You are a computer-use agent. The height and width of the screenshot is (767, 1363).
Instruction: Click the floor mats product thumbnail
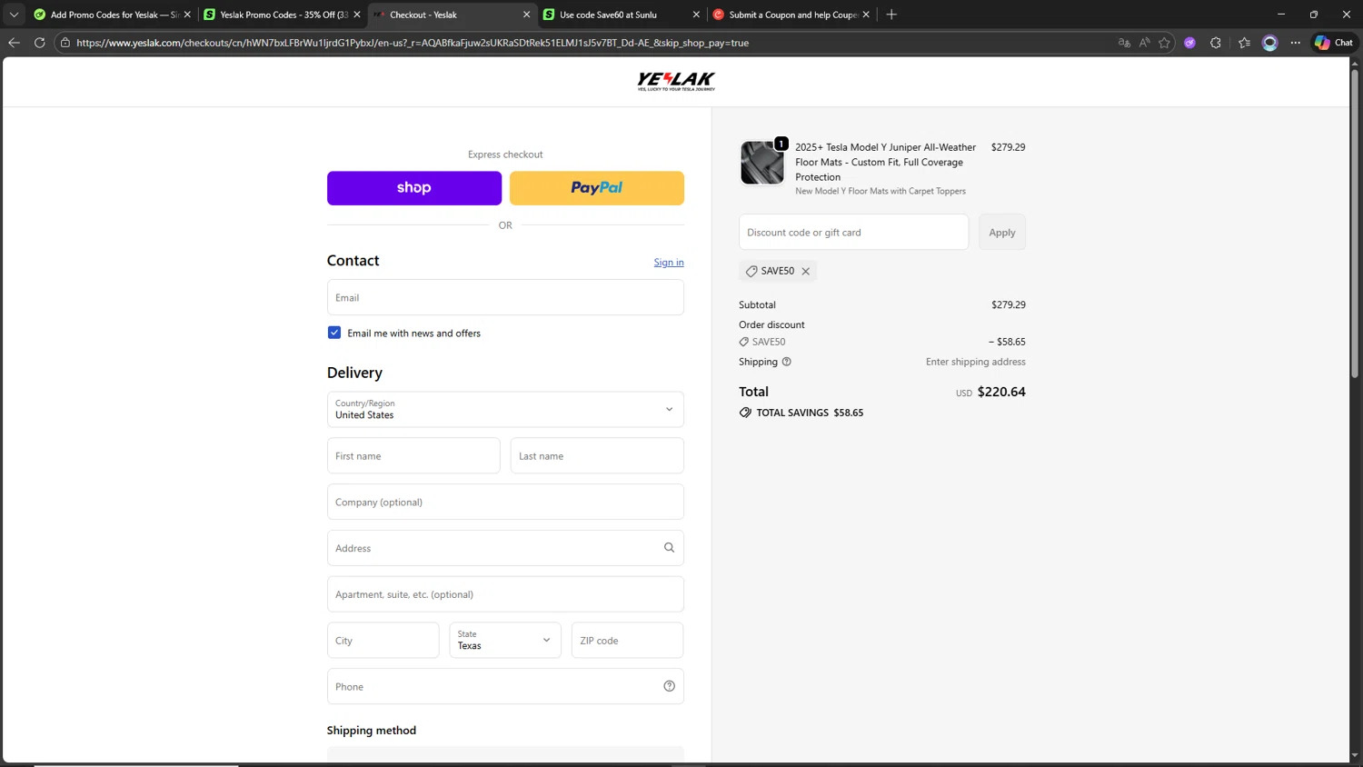pyautogui.click(x=762, y=163)
